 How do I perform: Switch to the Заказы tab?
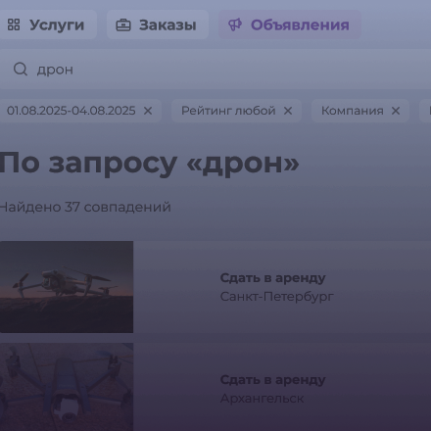(158, 24)
